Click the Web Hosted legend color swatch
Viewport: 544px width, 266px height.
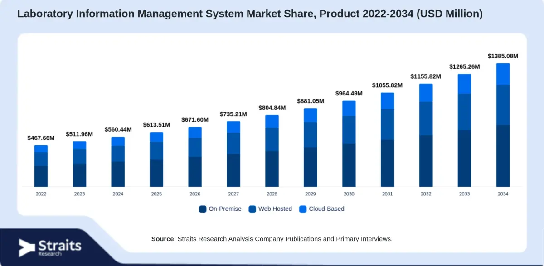click(x=253, y=209)
